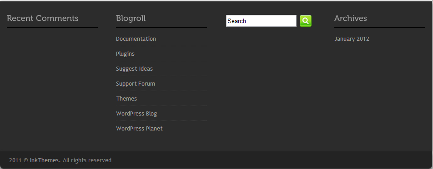Select the Recent Comments heading
The image size is (433, 169).
pos(43,19)
